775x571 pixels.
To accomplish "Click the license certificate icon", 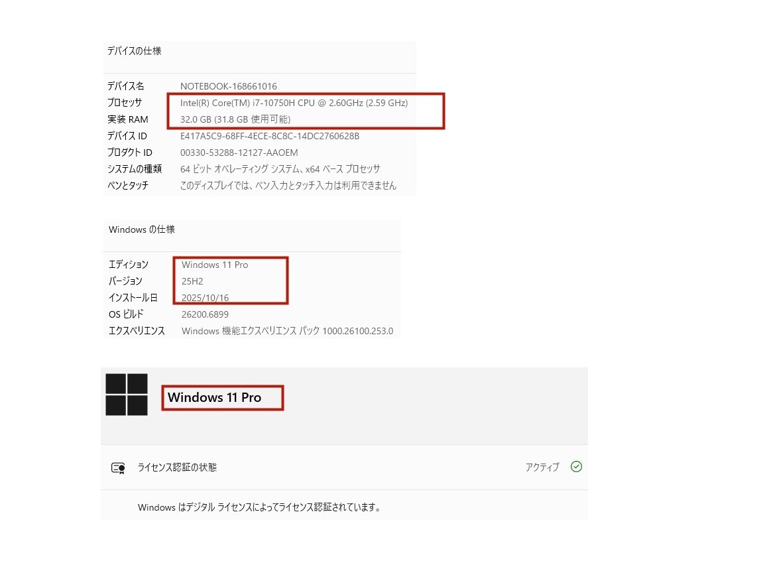I will (118, 468).
